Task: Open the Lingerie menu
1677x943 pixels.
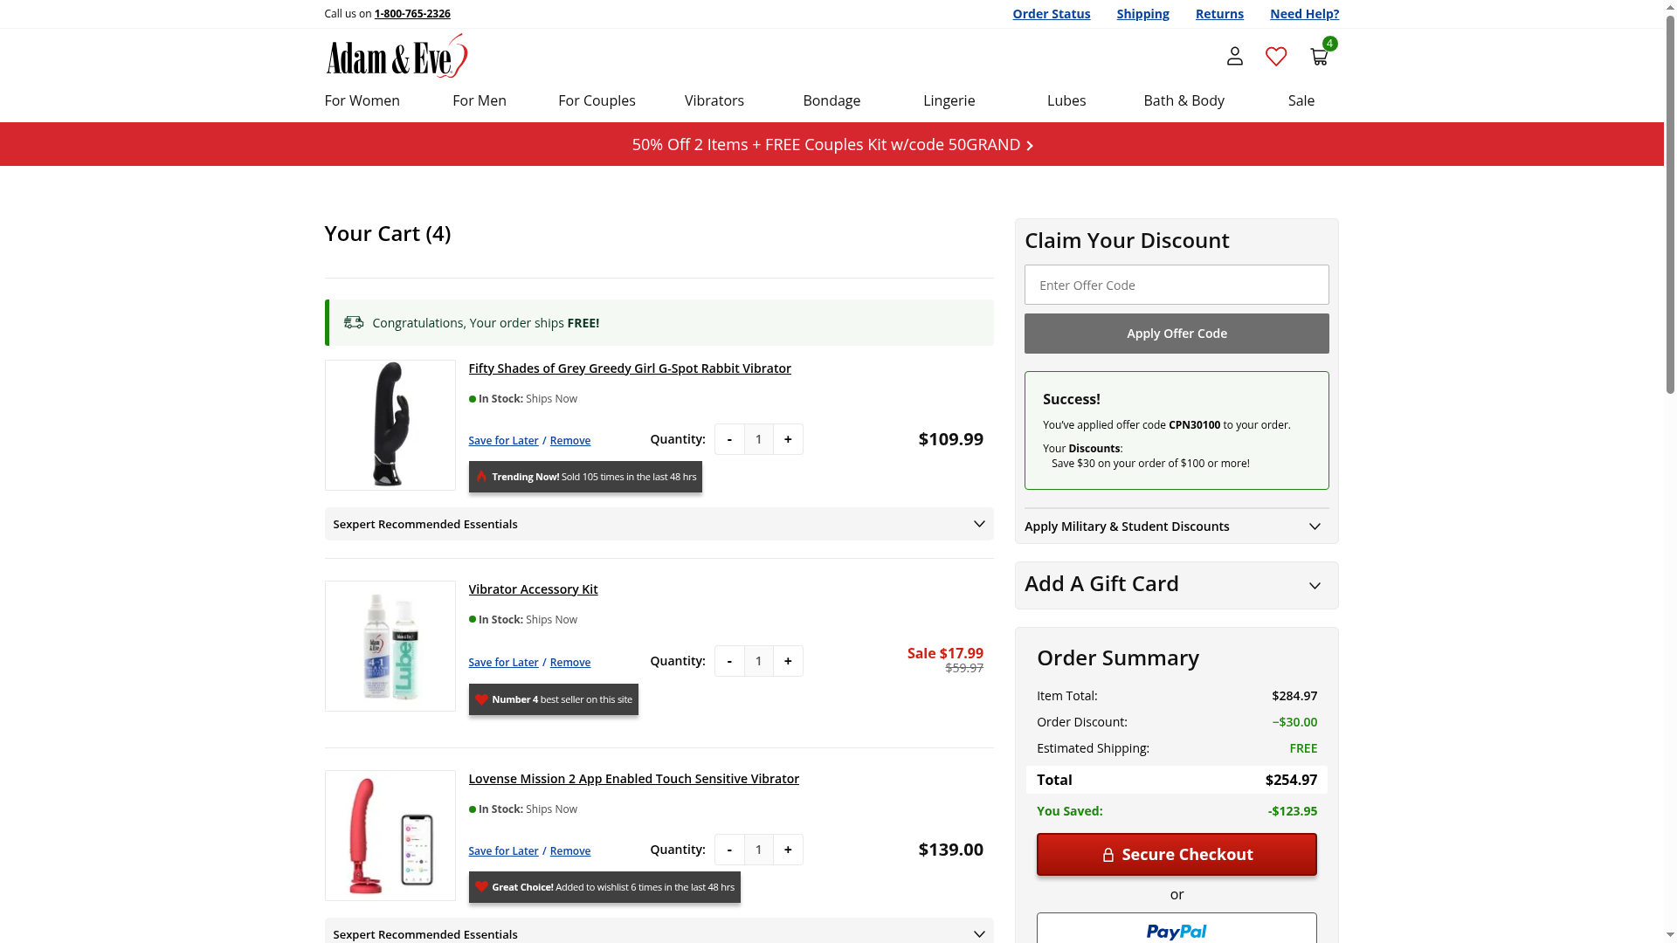Action: tap(949, 100)
